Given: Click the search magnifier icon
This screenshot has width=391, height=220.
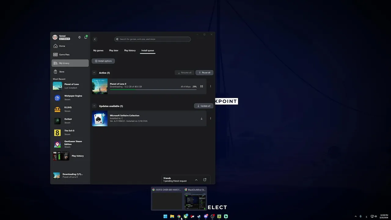Looking at the screenshot, I should pos(117,39).
